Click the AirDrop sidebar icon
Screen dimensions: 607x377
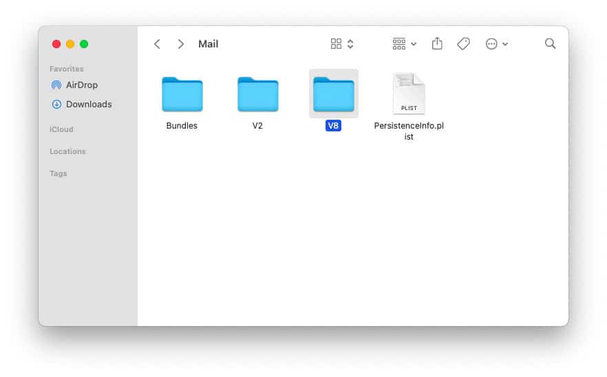point(56,85)
